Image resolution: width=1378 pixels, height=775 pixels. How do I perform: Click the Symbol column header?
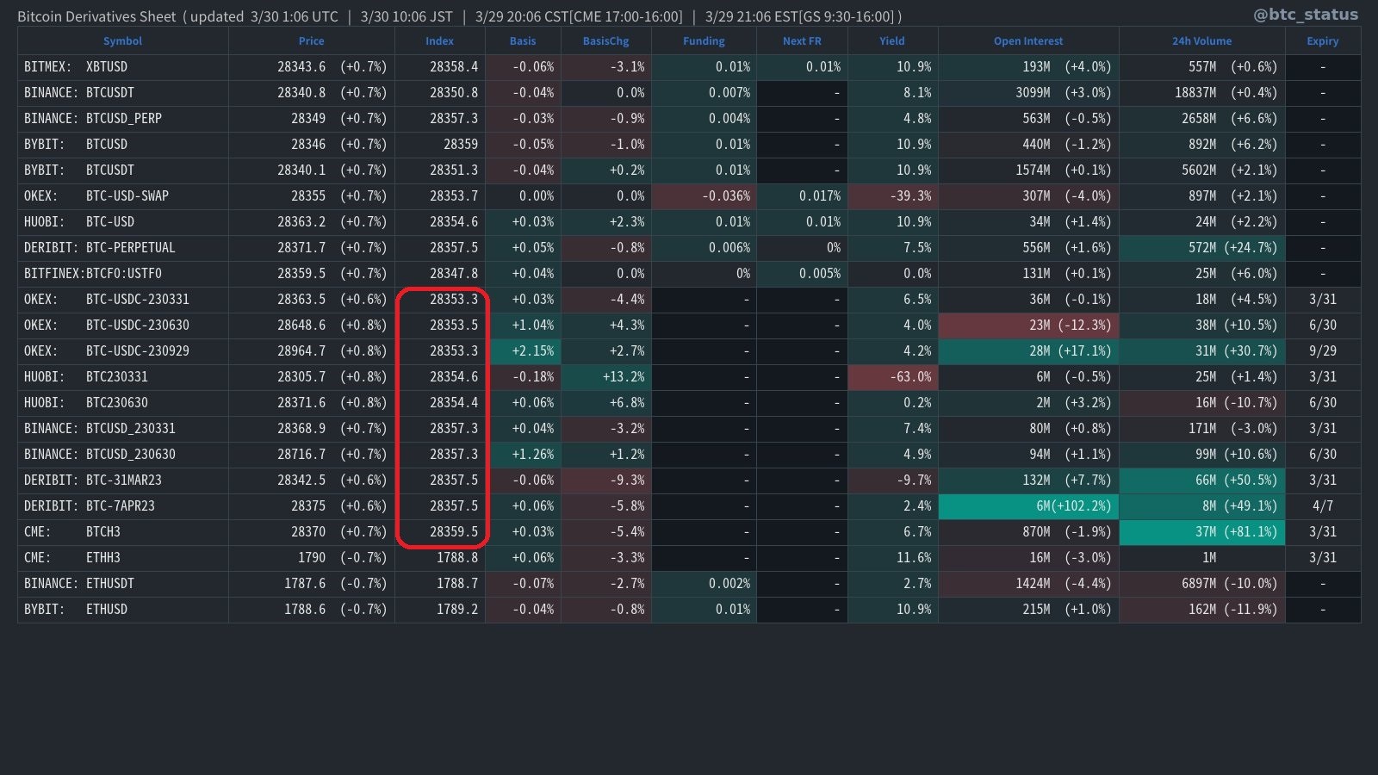tap(122, 41)
